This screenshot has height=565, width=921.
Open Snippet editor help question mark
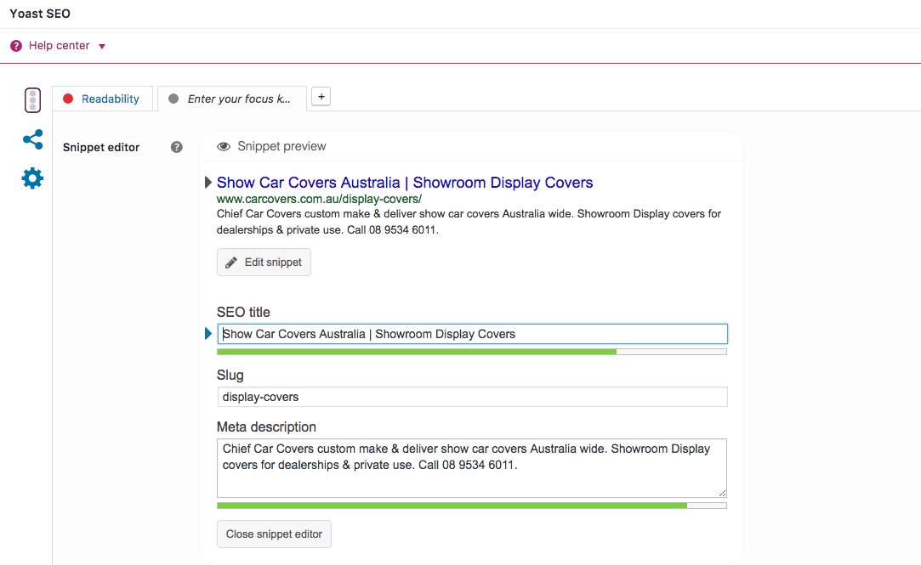pos(176,147)
